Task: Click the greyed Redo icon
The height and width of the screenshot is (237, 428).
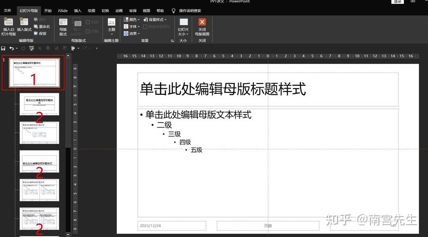Action: (x=23, y=48)
